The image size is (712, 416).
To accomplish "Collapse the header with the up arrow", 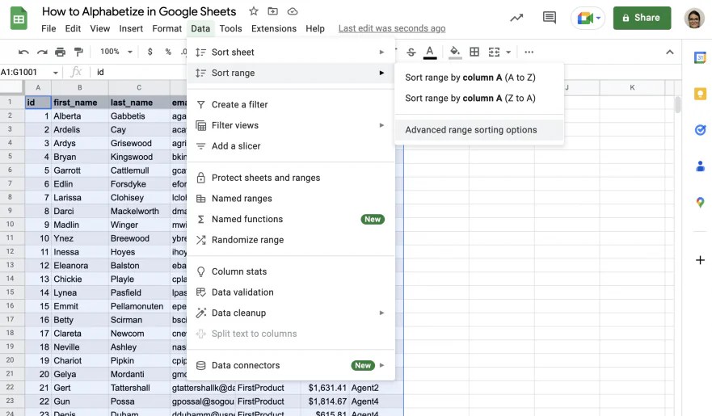I will coord(669,53).
